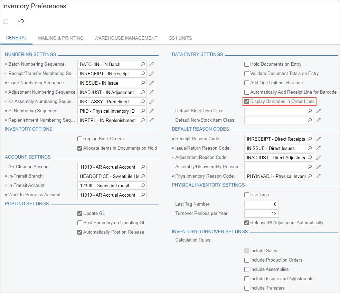Check the Use Tags option
Screen dimensions: 340x293
tap(247, 195)
